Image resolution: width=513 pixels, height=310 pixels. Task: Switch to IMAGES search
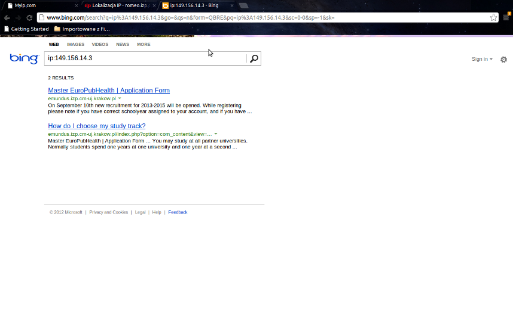pos(75,44)
